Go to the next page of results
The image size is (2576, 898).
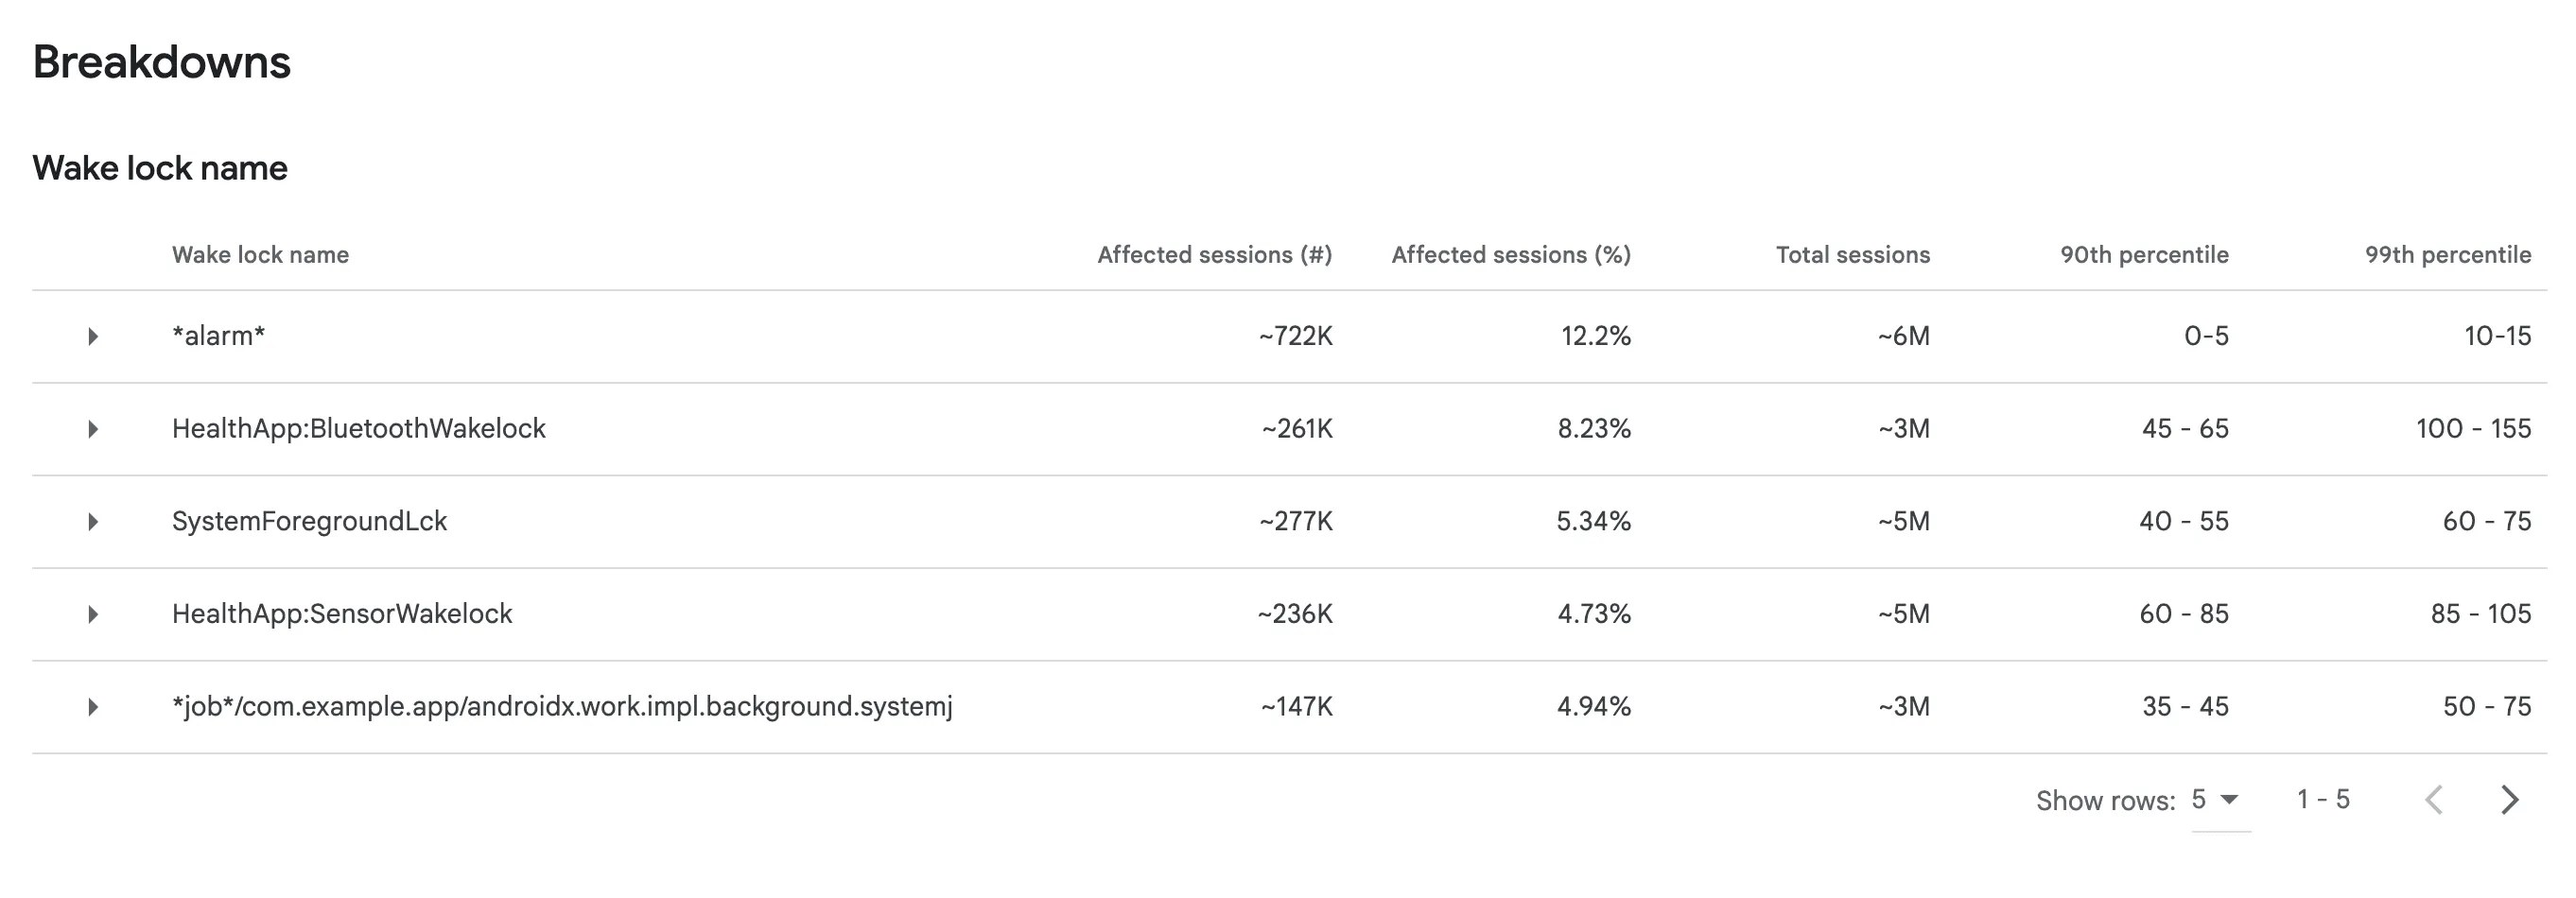click(2509, 800)
